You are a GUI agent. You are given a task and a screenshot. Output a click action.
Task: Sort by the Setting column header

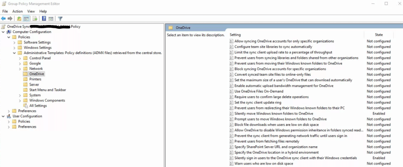(x=235, y=35)
